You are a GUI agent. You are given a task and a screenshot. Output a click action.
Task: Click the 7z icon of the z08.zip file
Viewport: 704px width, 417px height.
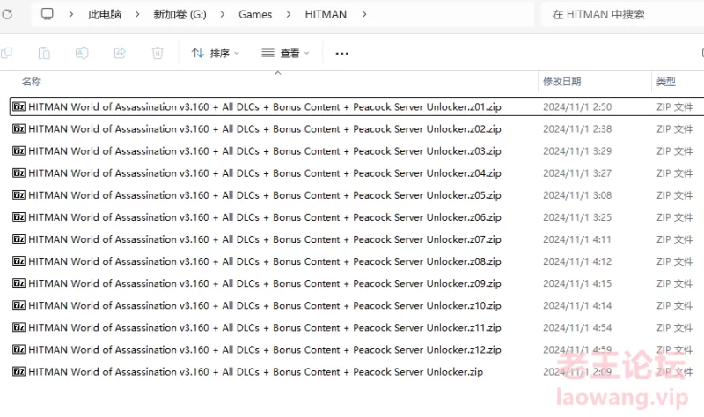tap(18, 260)
